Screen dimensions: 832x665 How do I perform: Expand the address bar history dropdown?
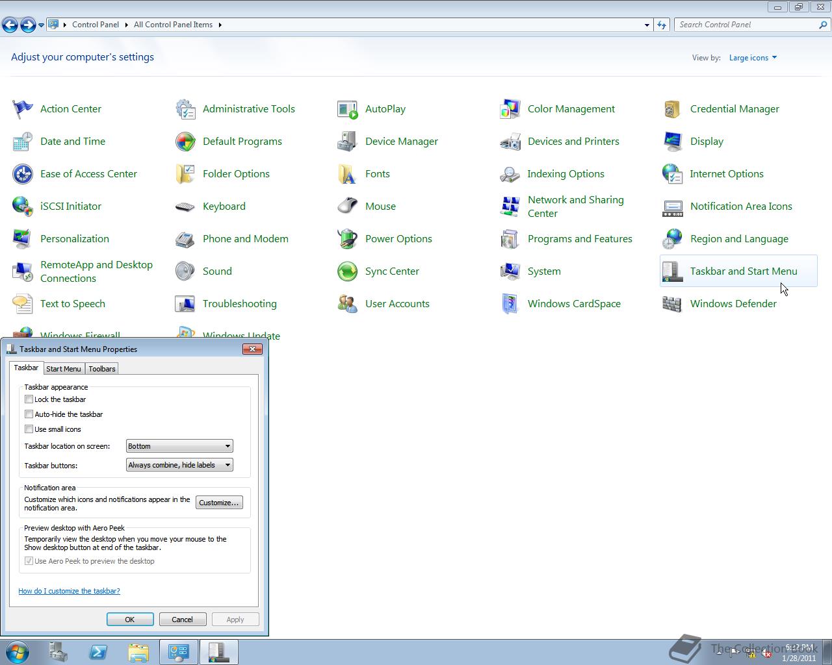pos(647,25)
